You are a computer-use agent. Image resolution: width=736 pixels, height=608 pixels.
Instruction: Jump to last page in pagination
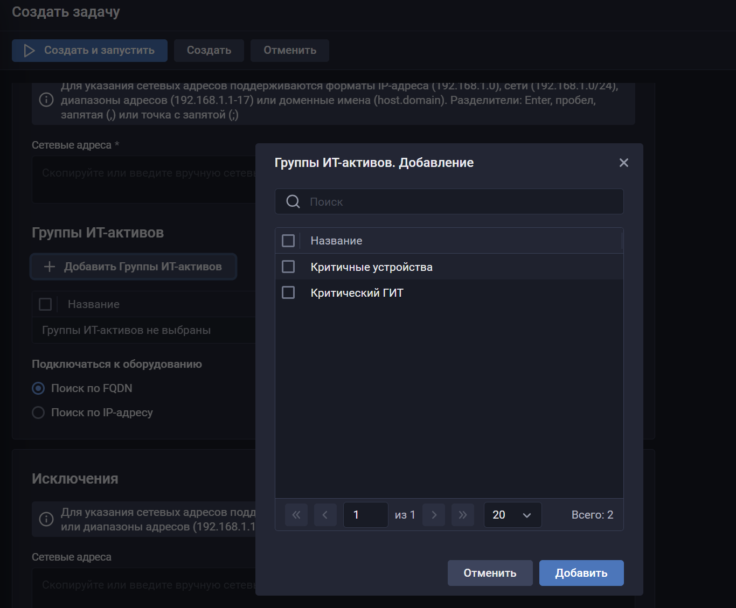[x=462, y=515]
